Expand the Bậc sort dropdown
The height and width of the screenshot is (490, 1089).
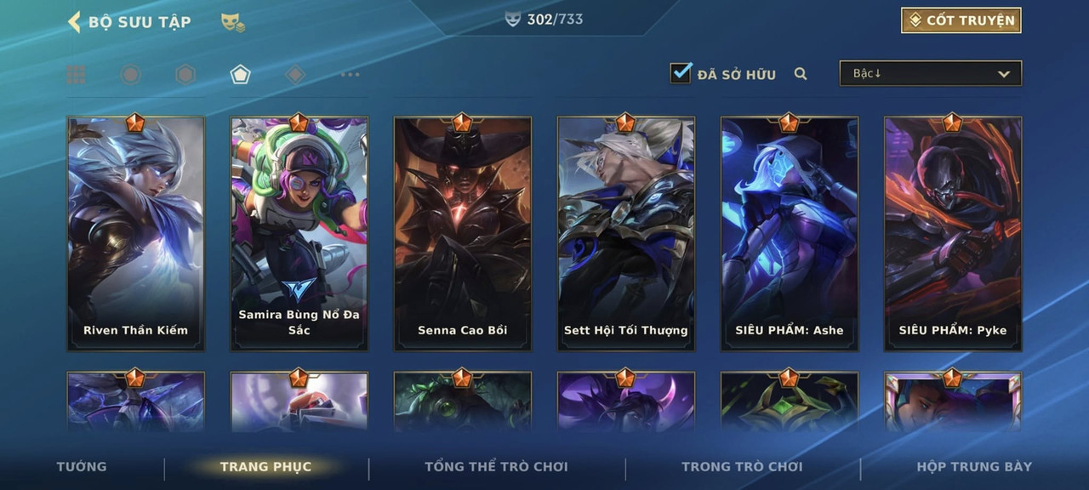[x=931, y=74]
